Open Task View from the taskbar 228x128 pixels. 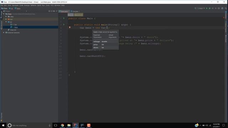pos(56,125)
